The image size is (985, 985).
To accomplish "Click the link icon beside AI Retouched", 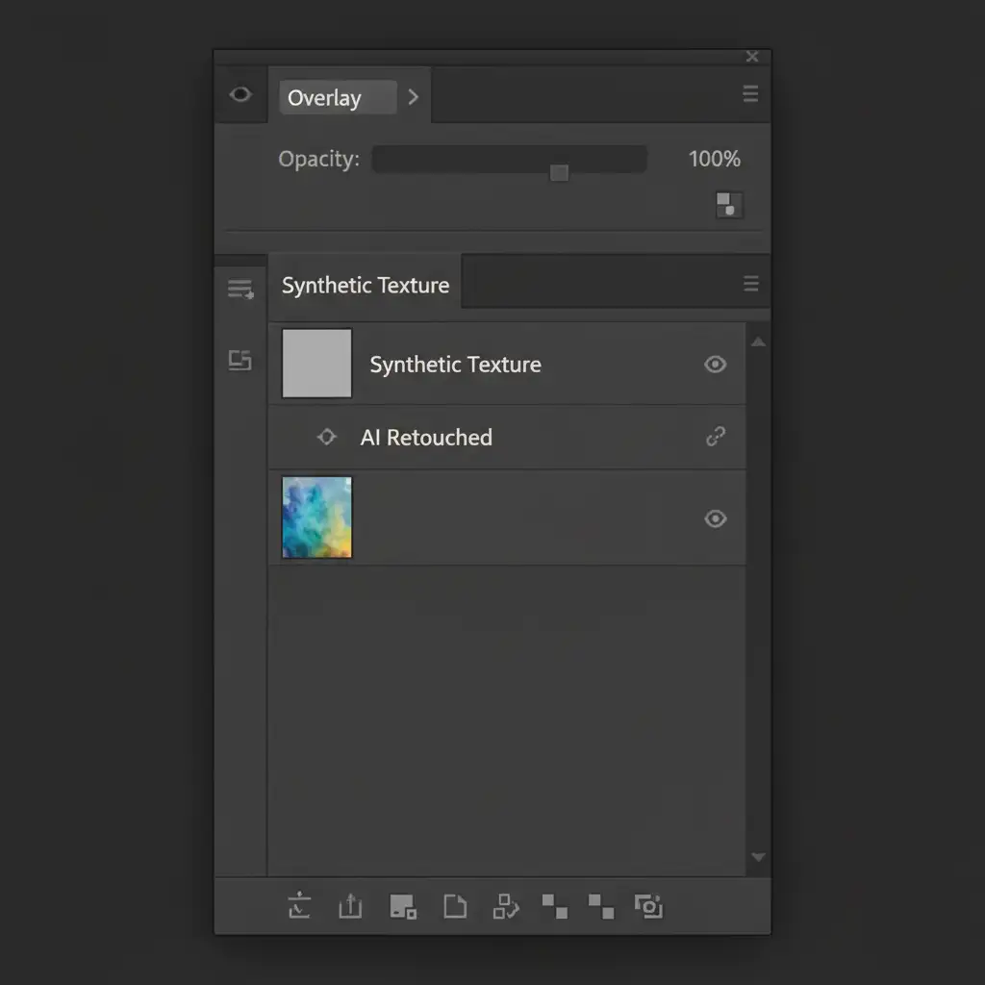I will click(715, 437).
